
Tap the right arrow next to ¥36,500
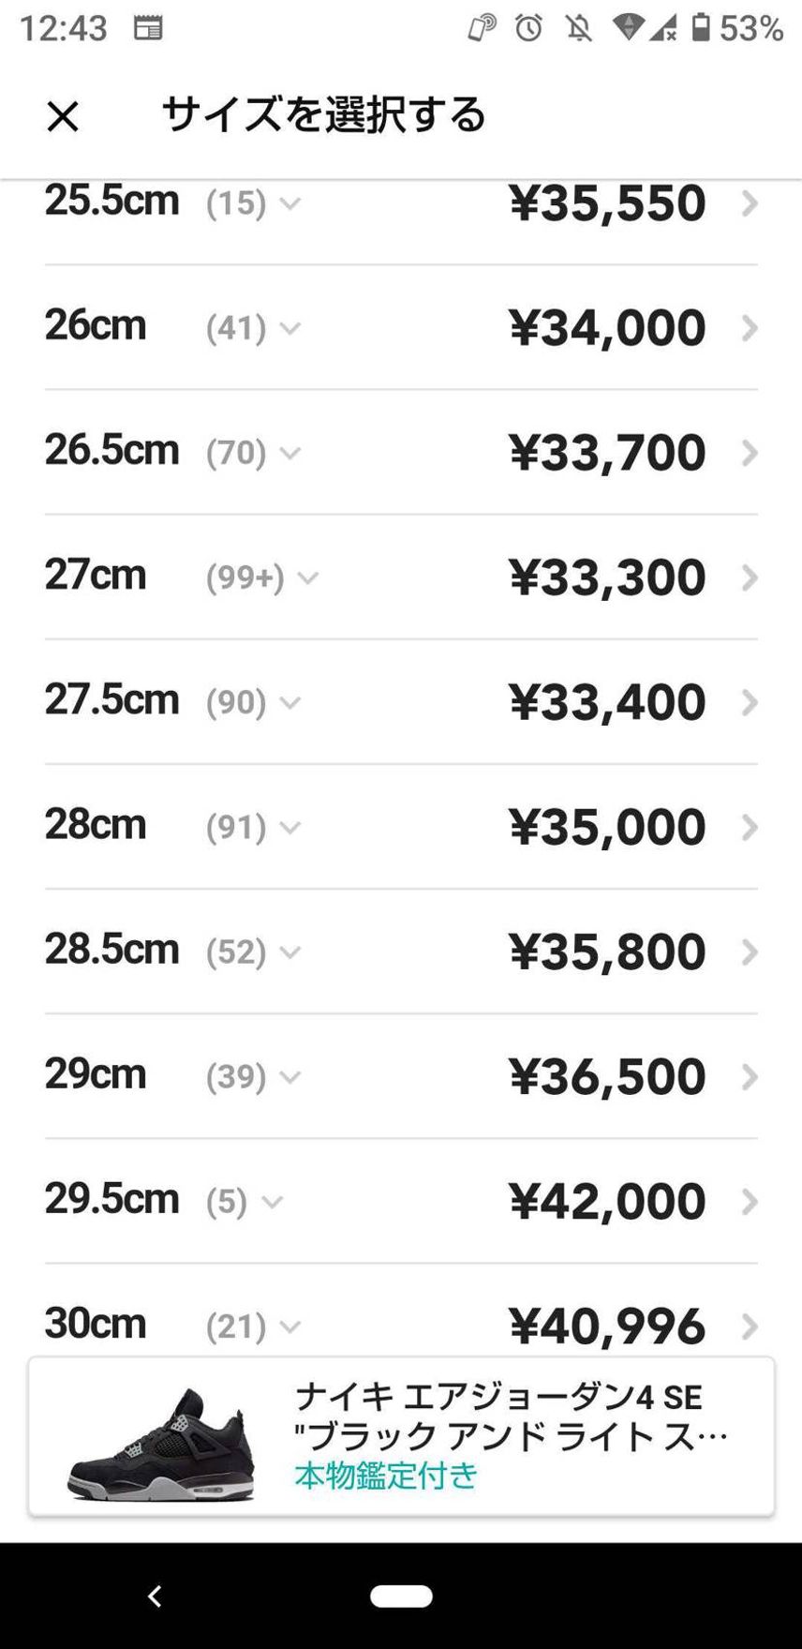click(x=749, y=1077)
